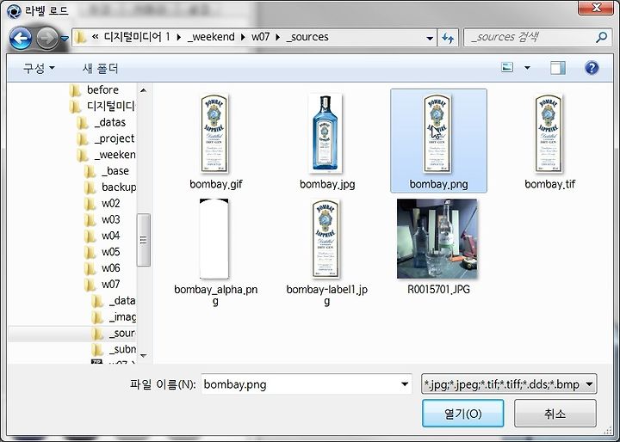Screen dimensions: 620x442
Task: Click the 라벨 로드 title bar app icon
Action: point(14,11)
